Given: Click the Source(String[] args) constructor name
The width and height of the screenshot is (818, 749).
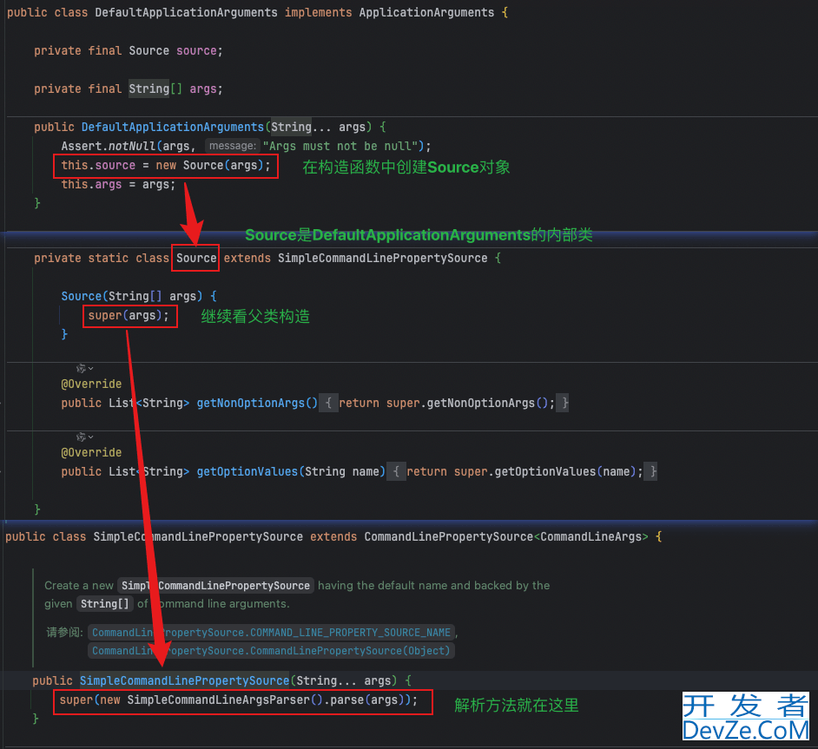Looking at the screenshot, I should (x=82, y=296).
